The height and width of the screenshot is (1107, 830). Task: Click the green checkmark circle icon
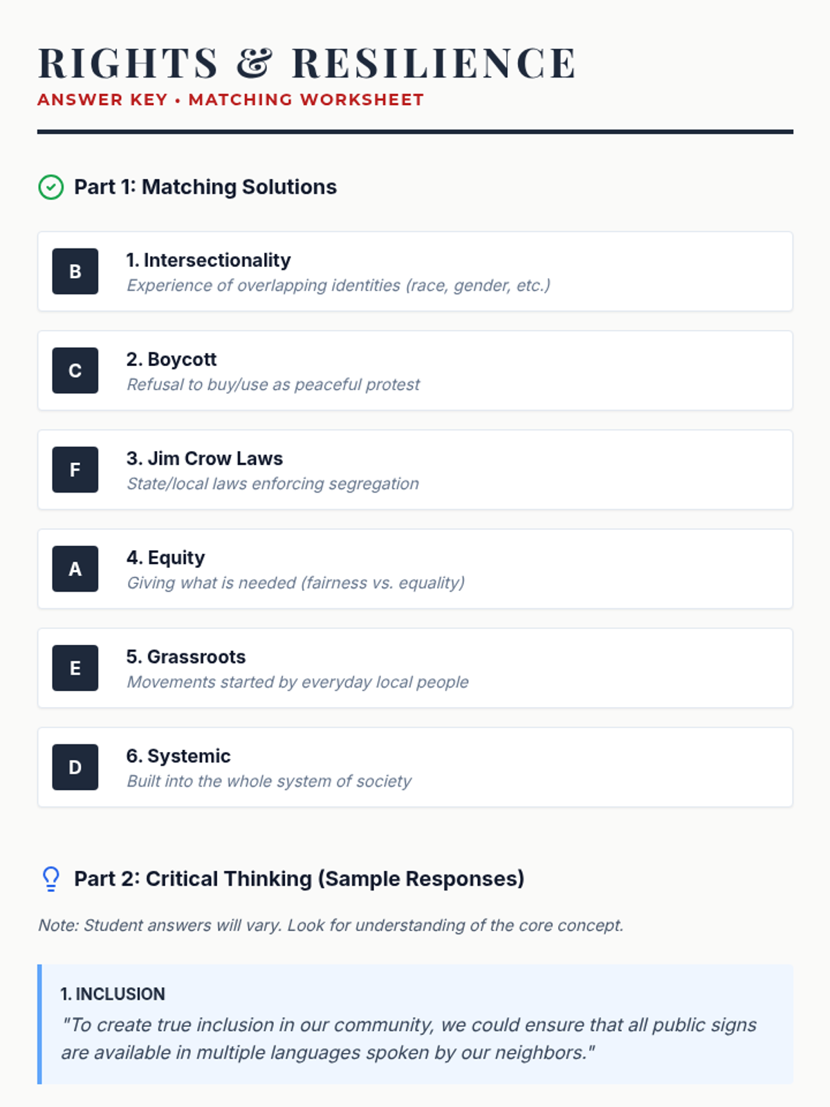tap(50, 187)
